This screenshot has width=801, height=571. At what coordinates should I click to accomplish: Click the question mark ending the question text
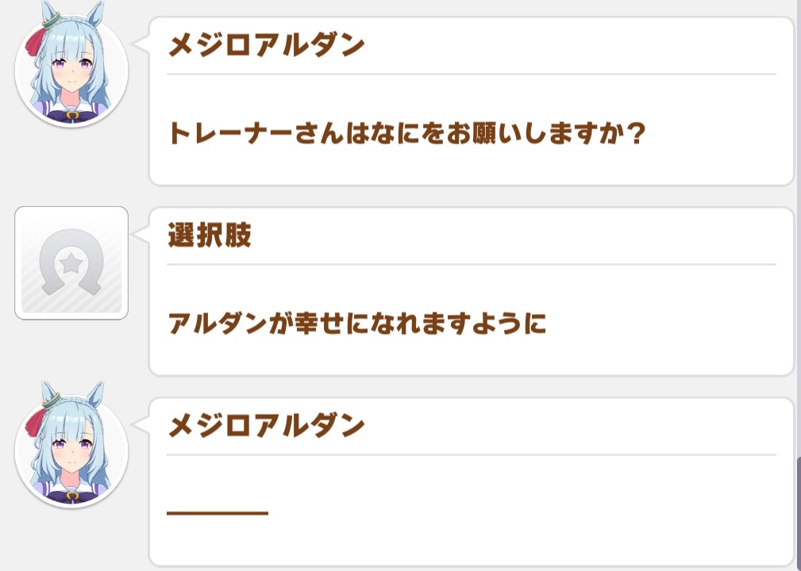(635, 133)
